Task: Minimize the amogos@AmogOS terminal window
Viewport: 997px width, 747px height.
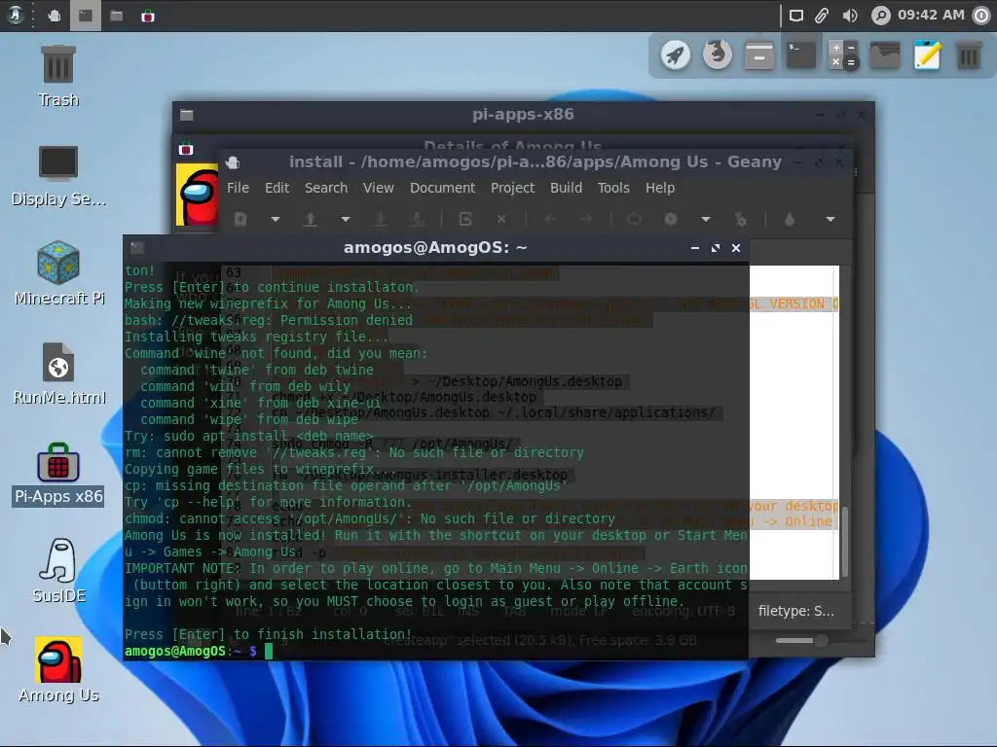Action: coord(695,248)
